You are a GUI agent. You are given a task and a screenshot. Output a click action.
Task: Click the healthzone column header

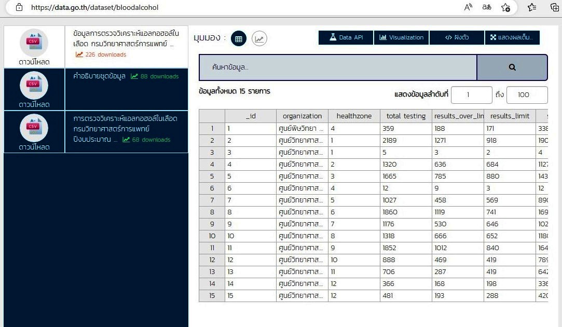[354, 116]
